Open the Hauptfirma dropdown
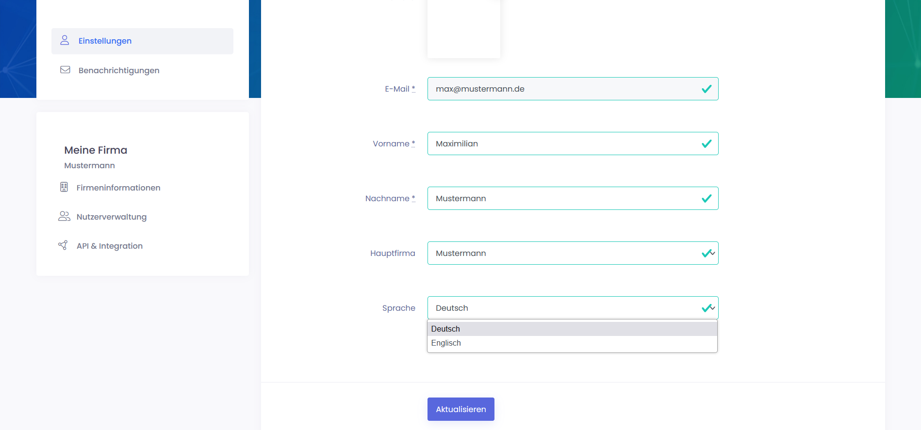Screen dimensions: 921x430 [x=572, y=253]
